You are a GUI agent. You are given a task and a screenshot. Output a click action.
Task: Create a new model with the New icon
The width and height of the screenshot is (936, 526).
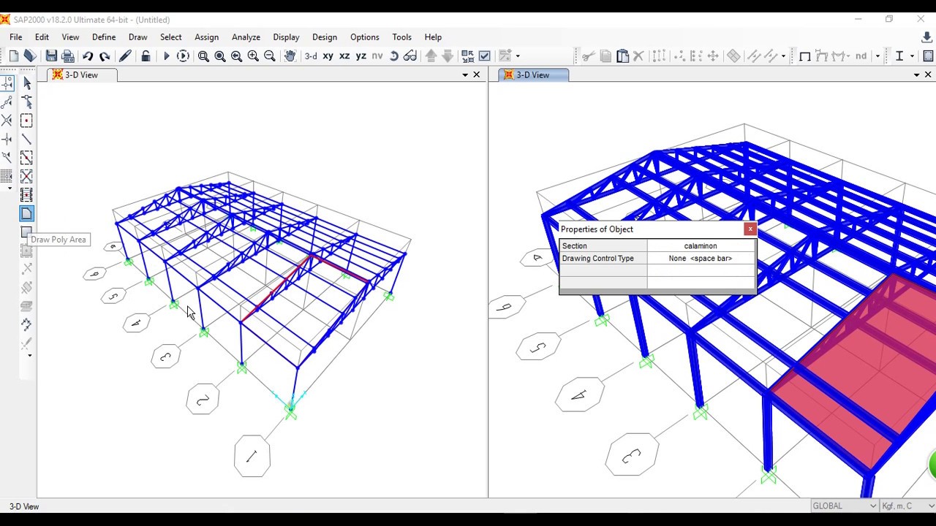(x=14, y=56)
